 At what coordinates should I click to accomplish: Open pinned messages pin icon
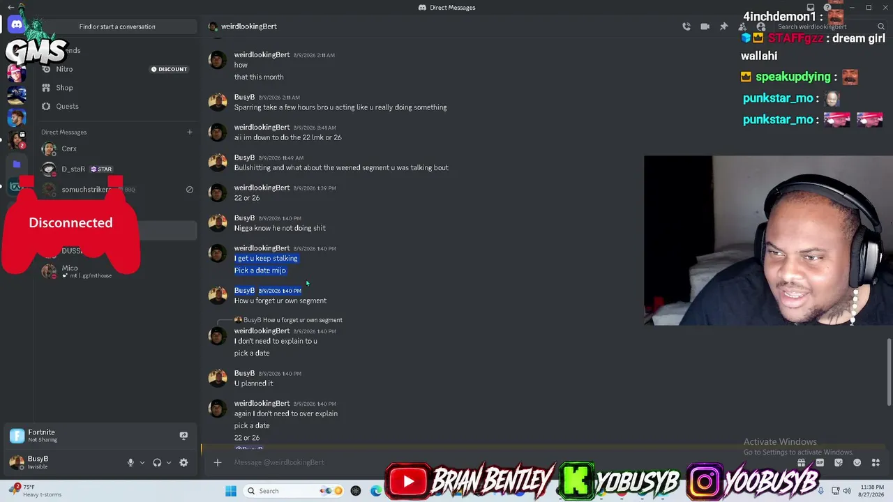[723, 26]
